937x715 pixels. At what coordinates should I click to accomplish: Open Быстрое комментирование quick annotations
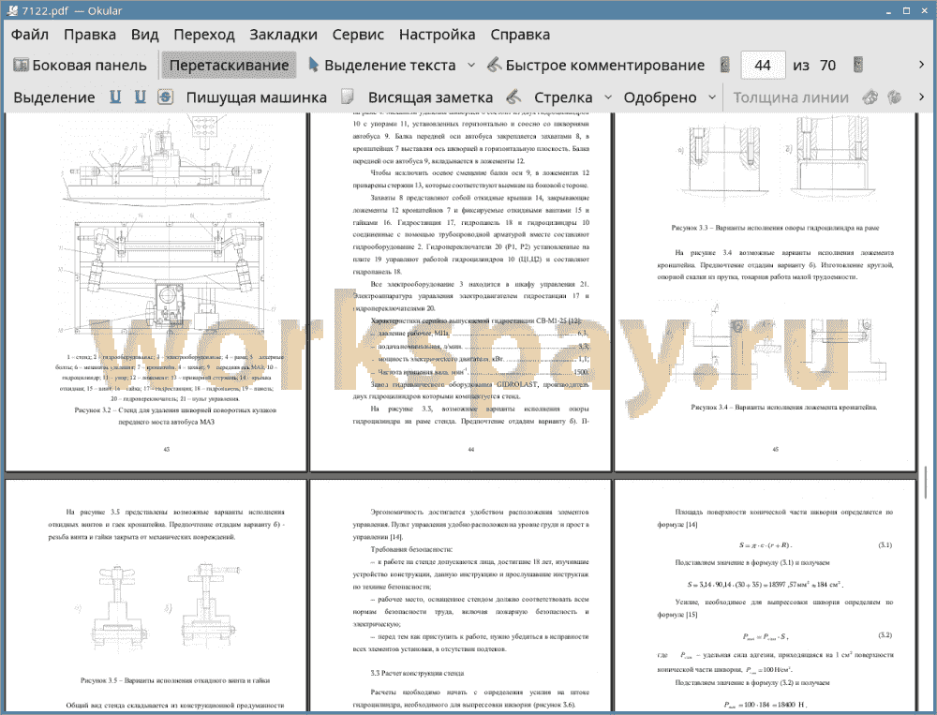pyautogui.click(x=596, y=66)
